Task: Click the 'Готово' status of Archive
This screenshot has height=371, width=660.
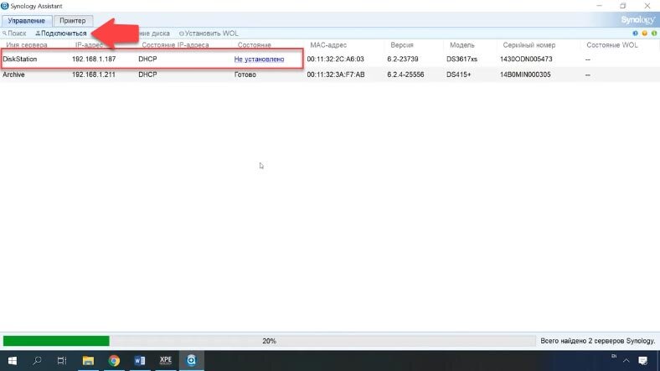Action: point(245,75)
